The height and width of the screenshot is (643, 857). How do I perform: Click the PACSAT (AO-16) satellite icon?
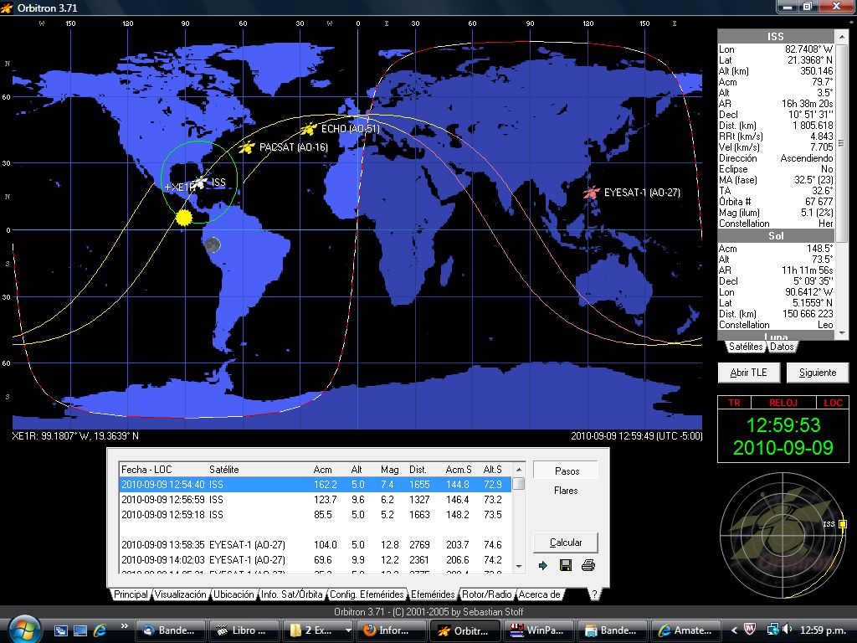(x=247, y=147)
